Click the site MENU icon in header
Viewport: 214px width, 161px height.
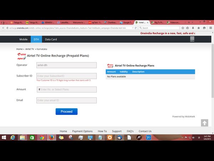click(x=192, y=39)
